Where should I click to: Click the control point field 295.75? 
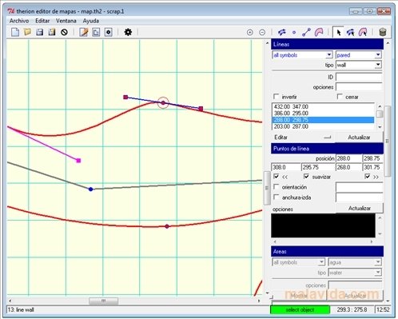pyautogui.click(x=318, y=167)
